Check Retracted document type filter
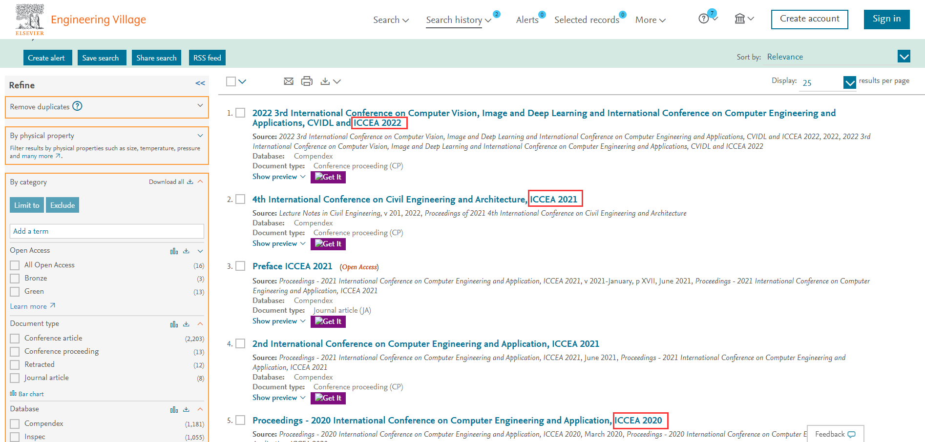This screenshot has height=442, width=925. point(15,364)
